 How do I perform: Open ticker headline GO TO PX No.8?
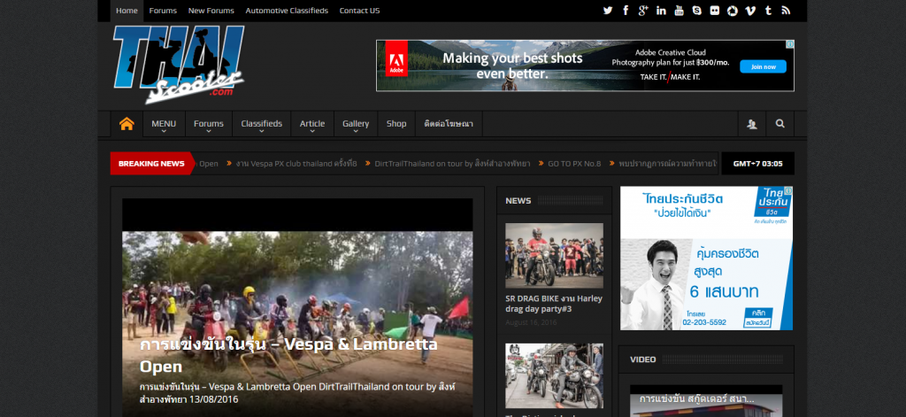[574, 164]
